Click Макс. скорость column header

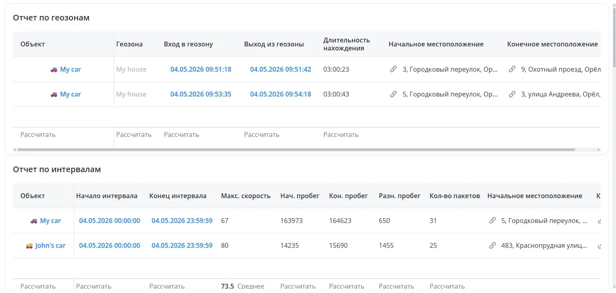246,196
